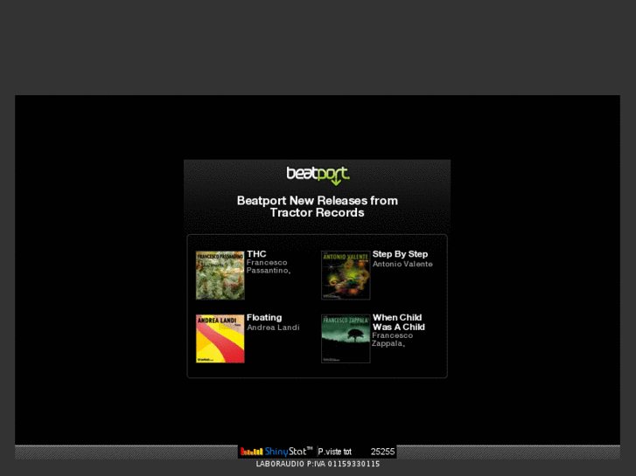The width and height of the screenshot is (636, 476).
Task: Click the LABORAUDIO P.IVA footer text
Action: tap(318, 464)
